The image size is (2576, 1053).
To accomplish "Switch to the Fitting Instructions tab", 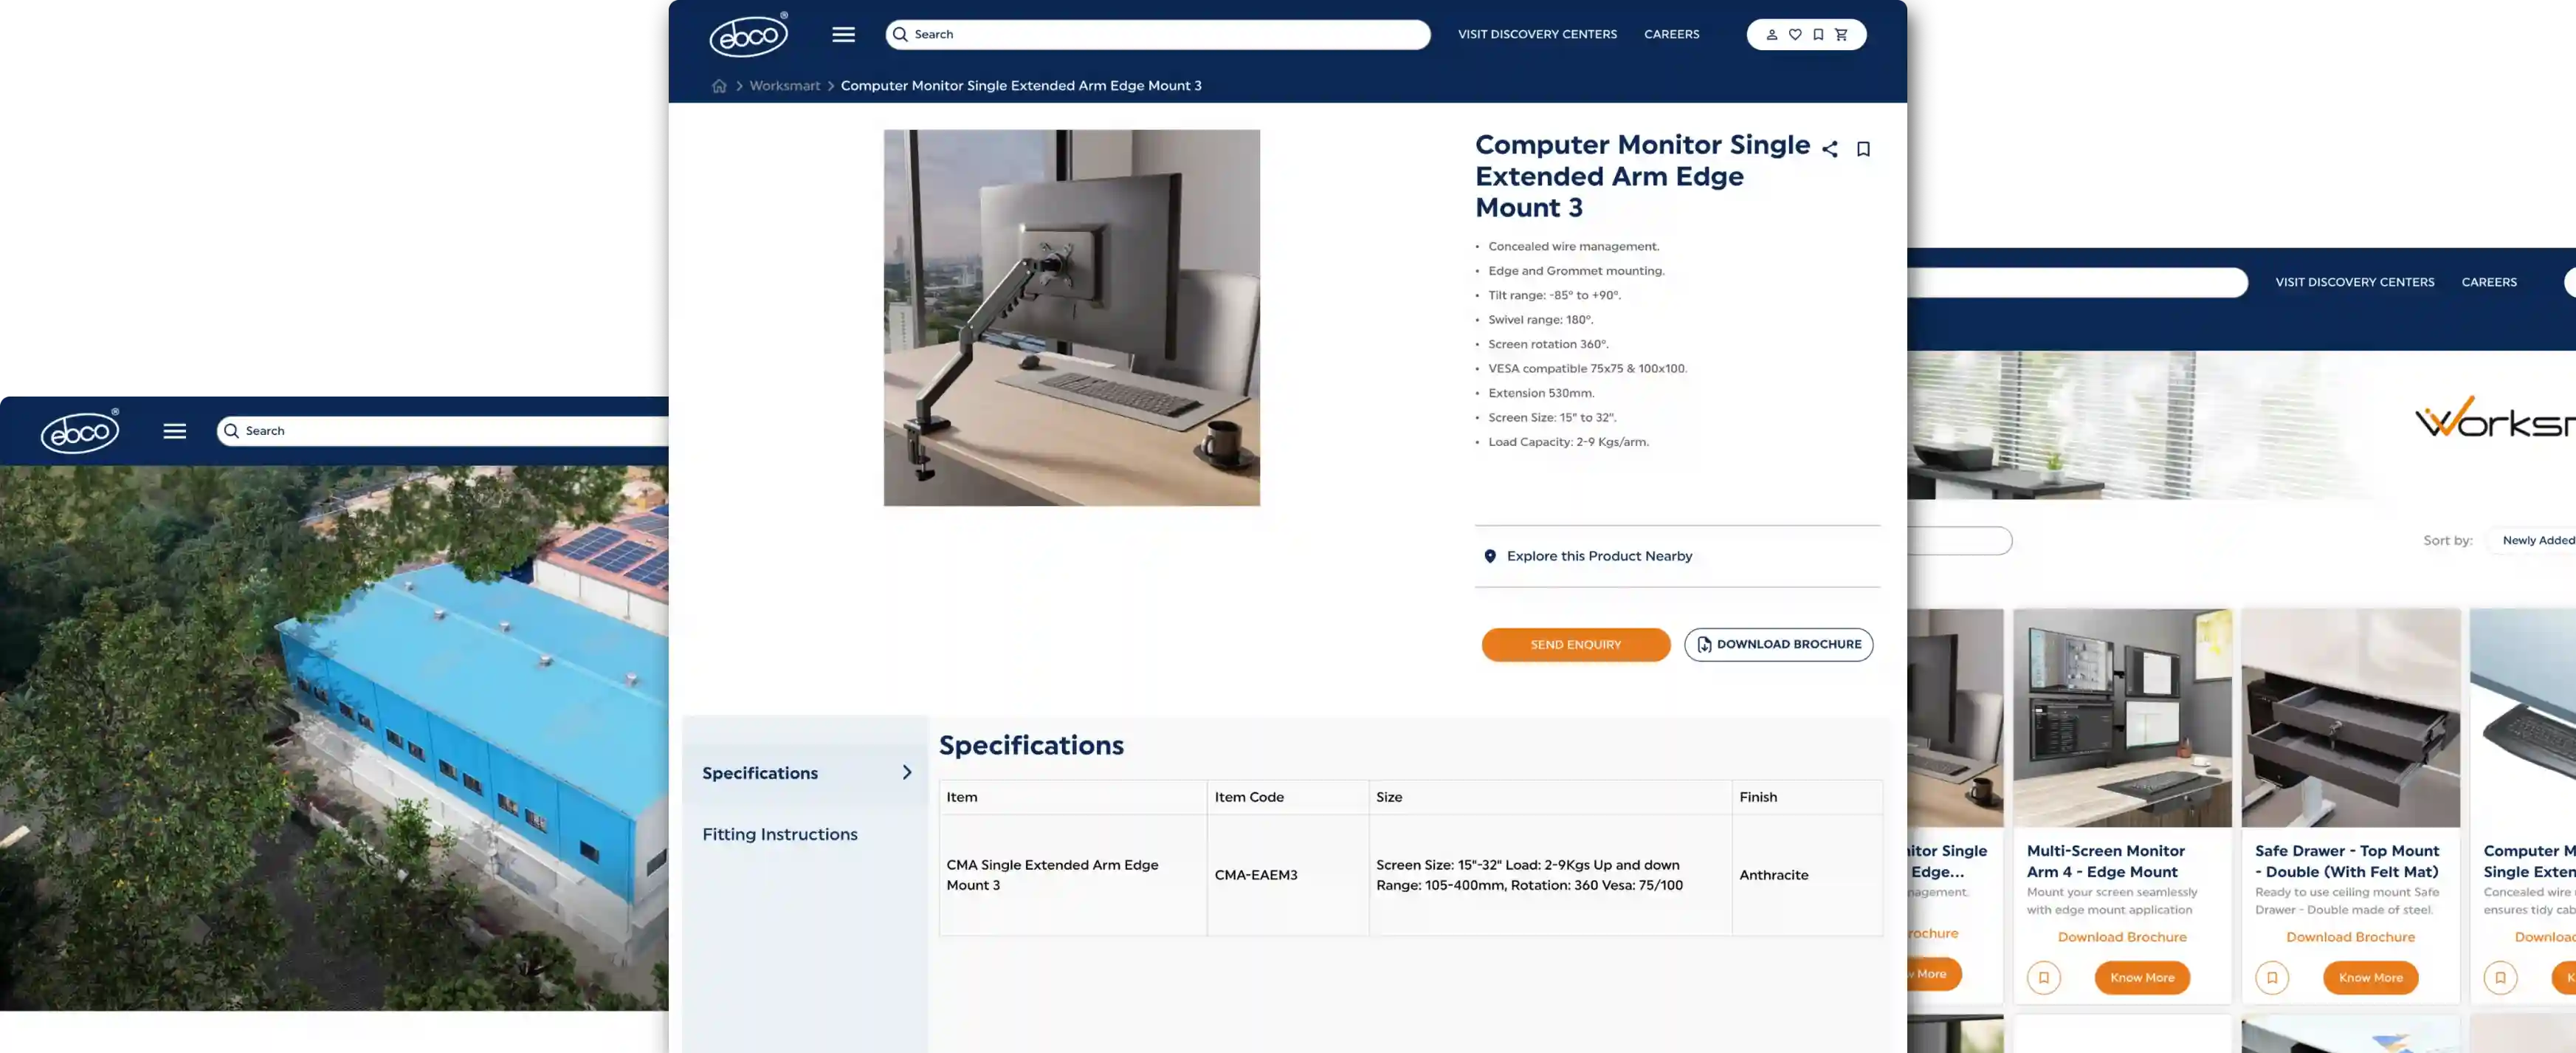I will (779, 834).
